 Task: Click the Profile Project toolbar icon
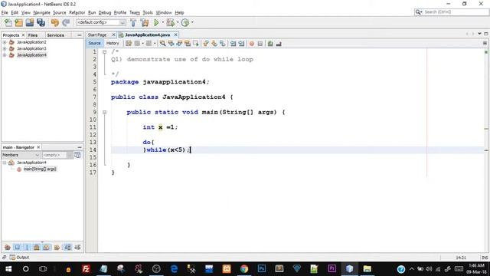pyautogui.click(x=185, y=22)
